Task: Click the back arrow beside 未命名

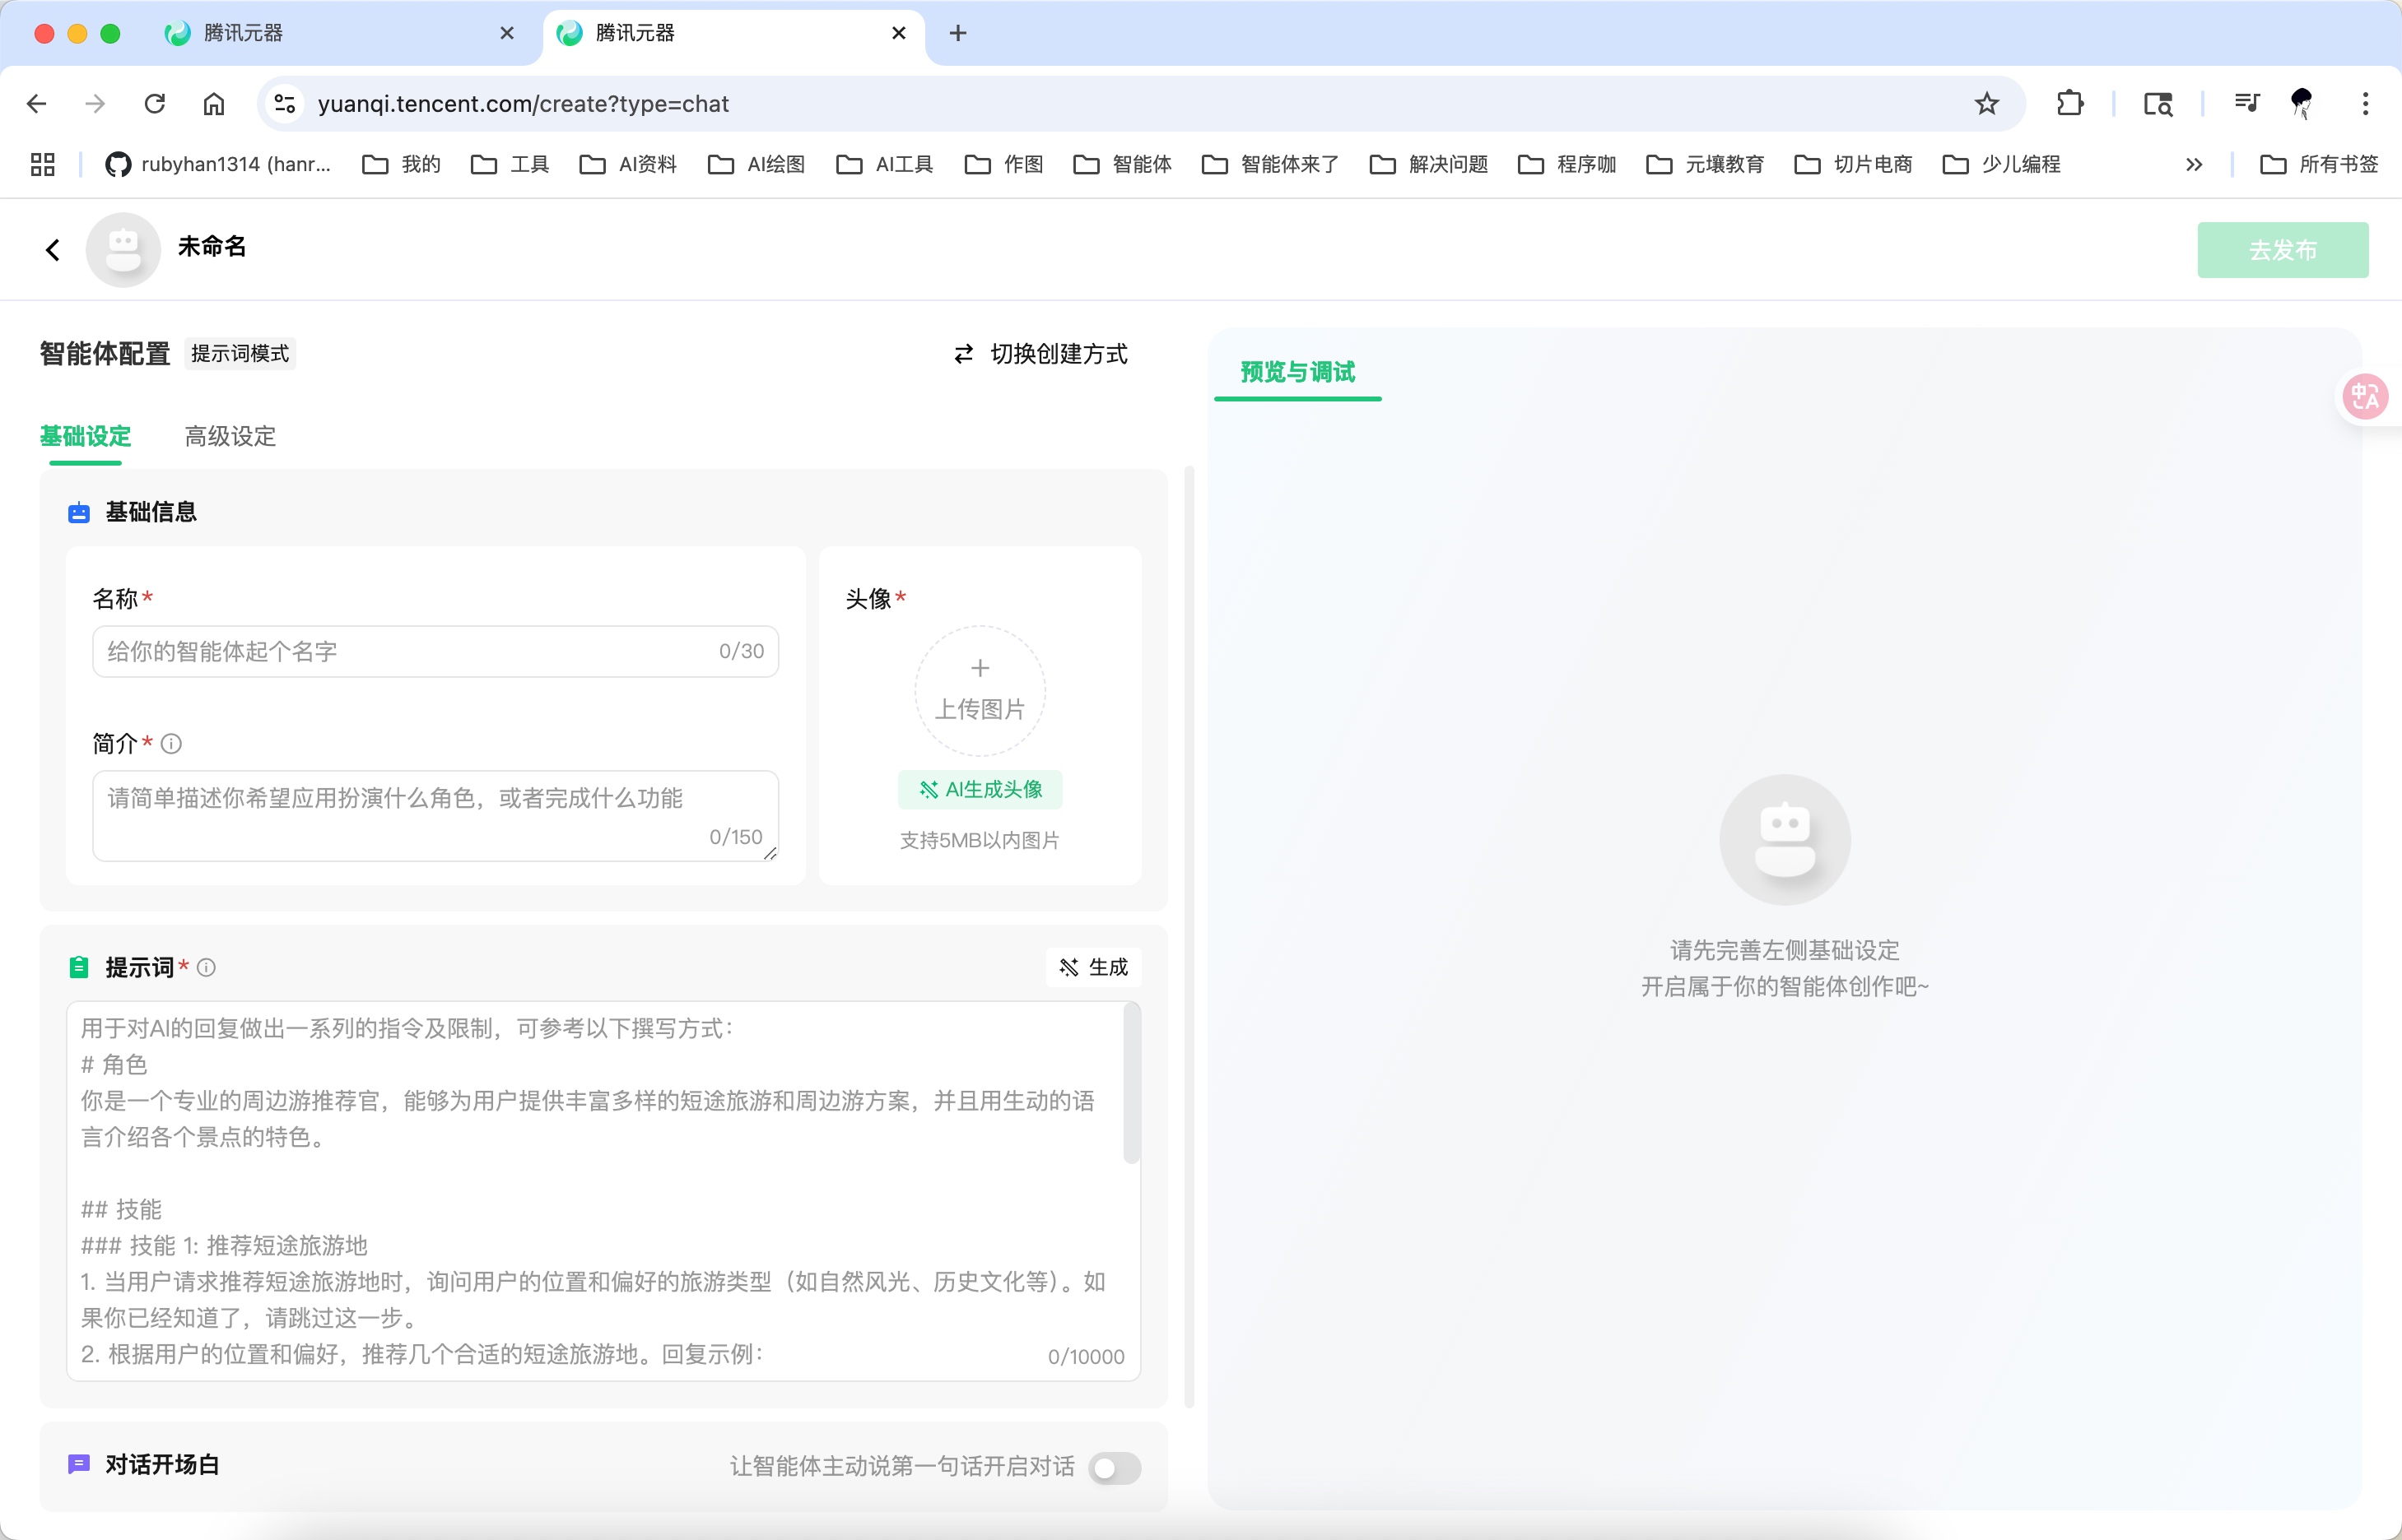Action: point(52,249)
